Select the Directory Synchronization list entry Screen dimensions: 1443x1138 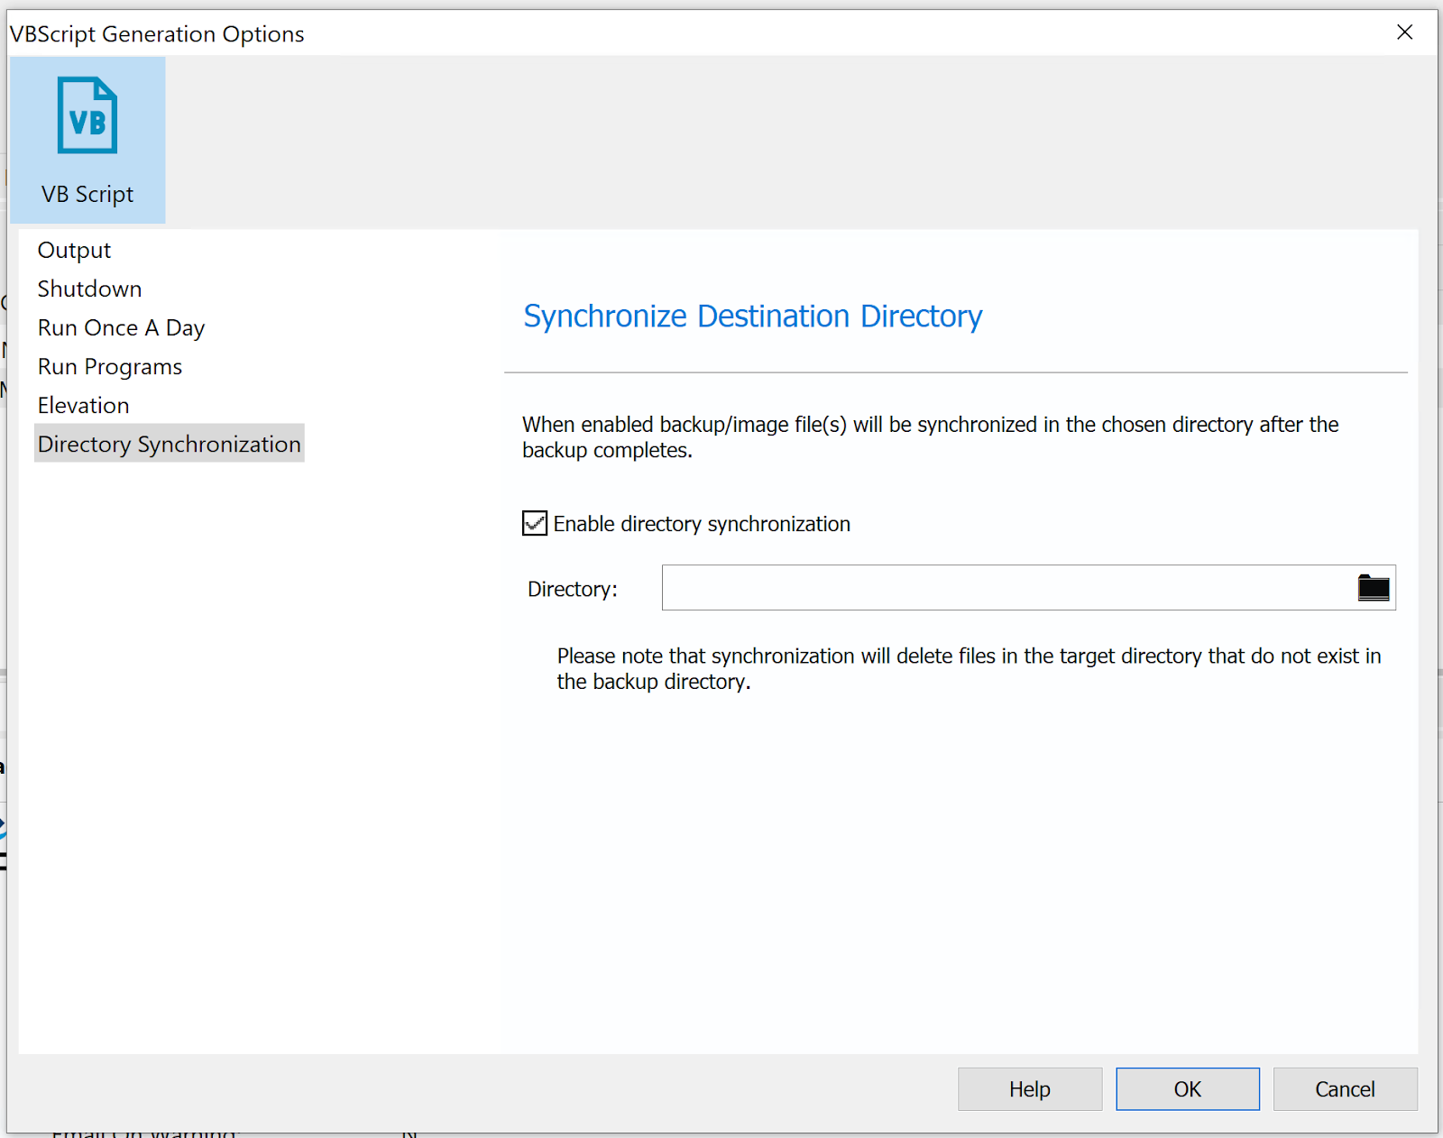169,444
